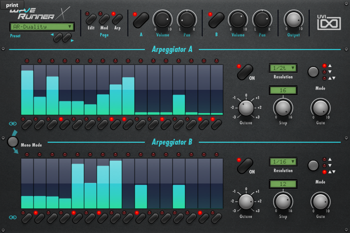Toggle Arpeggiator A step 4 tie switch
Screen dimensions: 350x233
pos(65,124)
